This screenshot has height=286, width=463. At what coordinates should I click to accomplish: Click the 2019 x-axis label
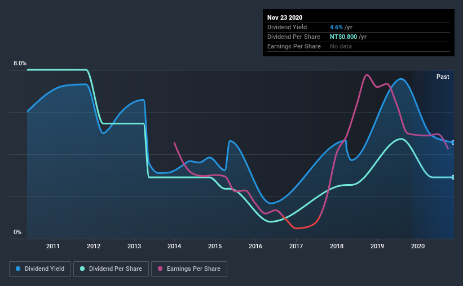(x=377, y=246)
